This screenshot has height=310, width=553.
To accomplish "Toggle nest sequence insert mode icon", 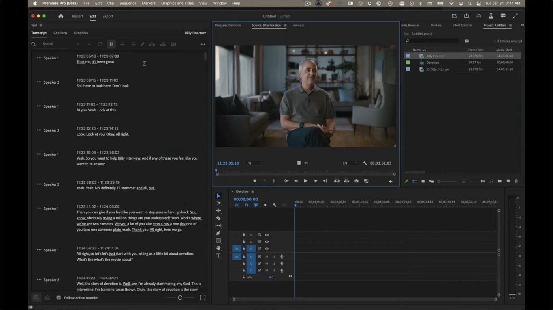I will 237,205.
